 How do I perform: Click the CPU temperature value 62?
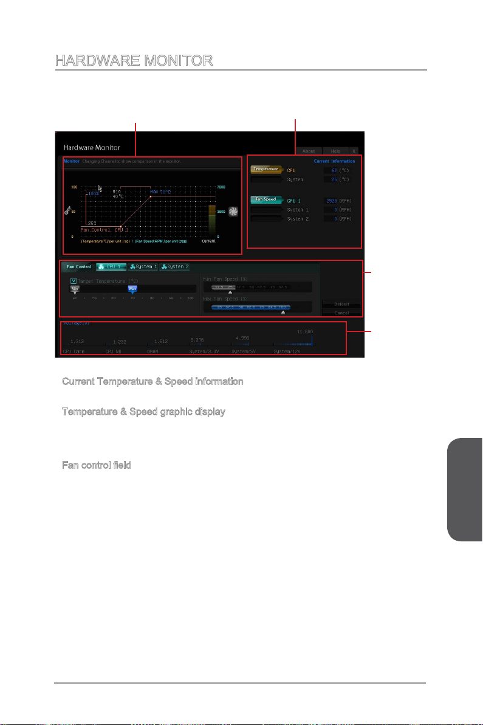point(334,171)
